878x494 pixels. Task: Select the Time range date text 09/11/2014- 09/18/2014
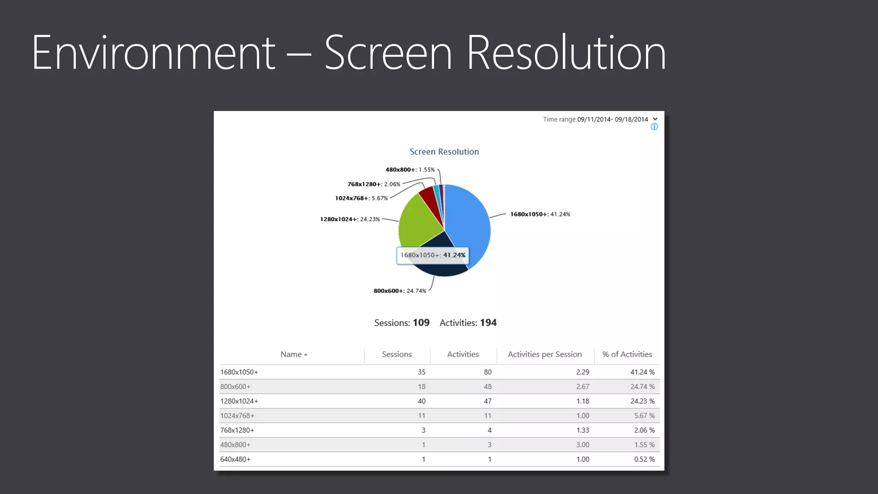click(613, 119)
